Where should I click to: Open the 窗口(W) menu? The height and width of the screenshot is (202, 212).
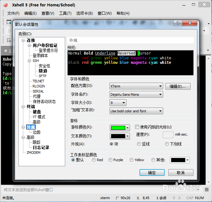tap(105, 13)
